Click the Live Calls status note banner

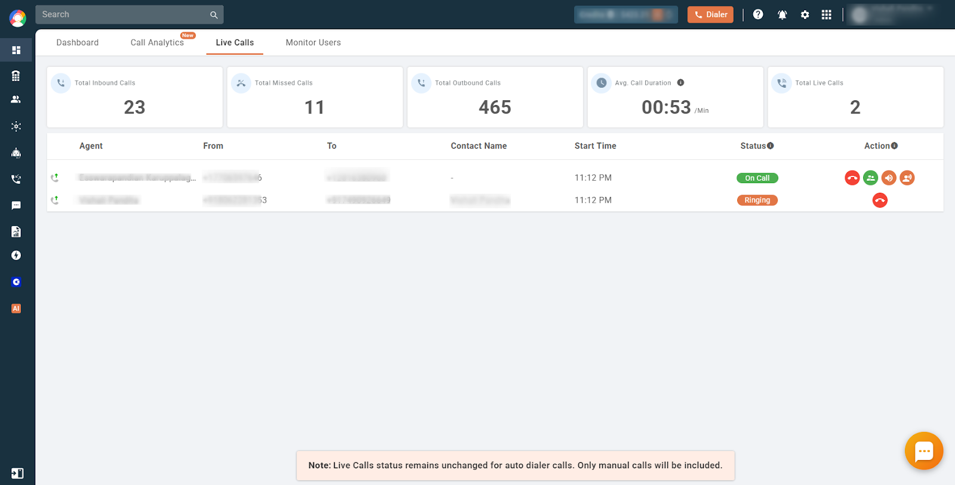point(516,465)
